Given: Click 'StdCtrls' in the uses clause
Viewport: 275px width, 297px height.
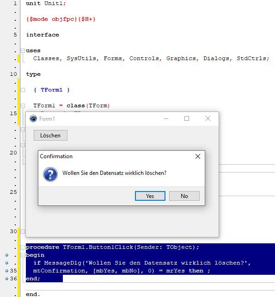Looking at the screenshot, I should click(251, 58).
